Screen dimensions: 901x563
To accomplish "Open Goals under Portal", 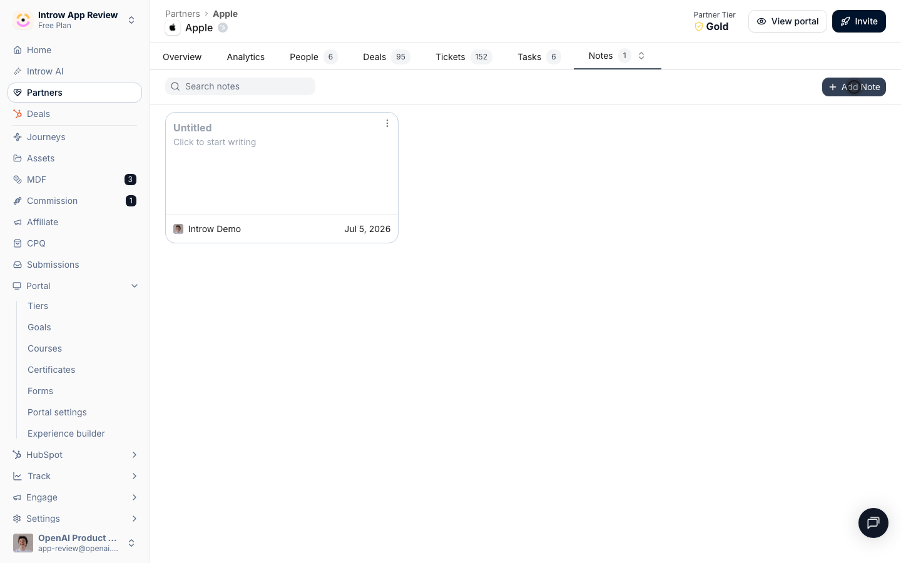I will coord(39,327).
